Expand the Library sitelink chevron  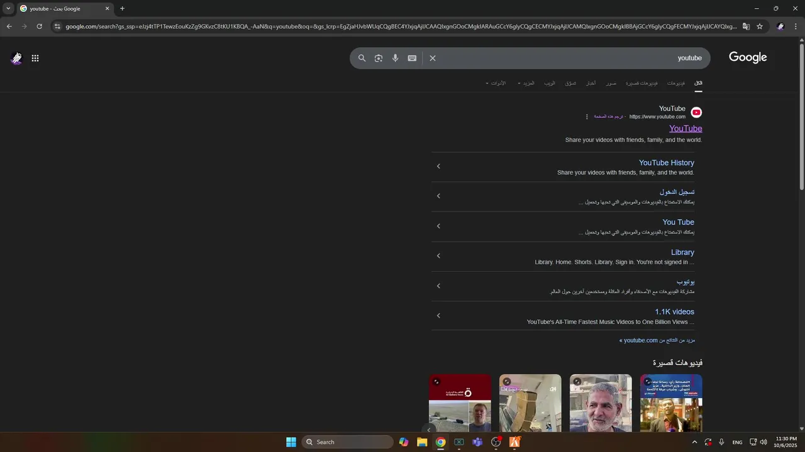tap(438, 256)
